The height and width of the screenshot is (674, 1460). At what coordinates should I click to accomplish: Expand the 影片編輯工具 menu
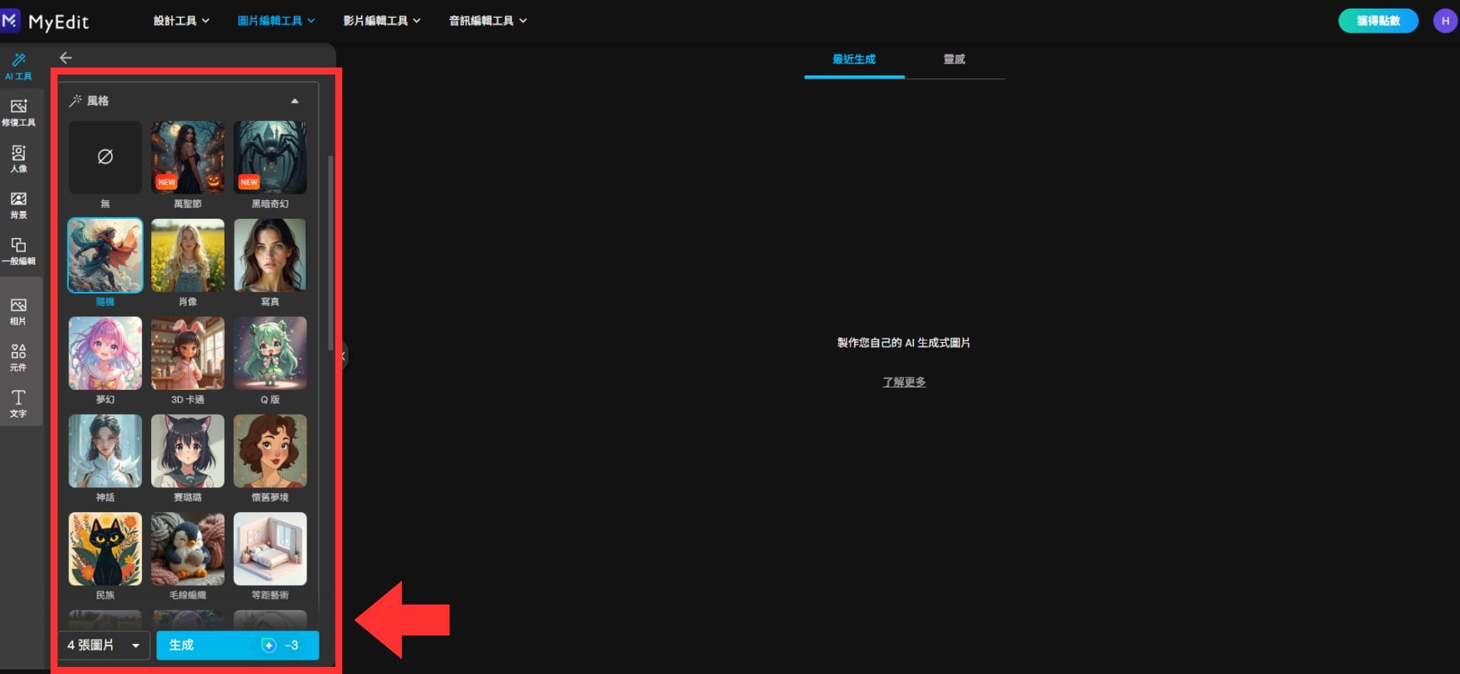(381, 21)
